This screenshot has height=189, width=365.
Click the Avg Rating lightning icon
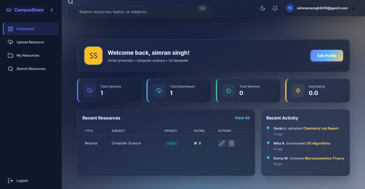tap(298, 90)
